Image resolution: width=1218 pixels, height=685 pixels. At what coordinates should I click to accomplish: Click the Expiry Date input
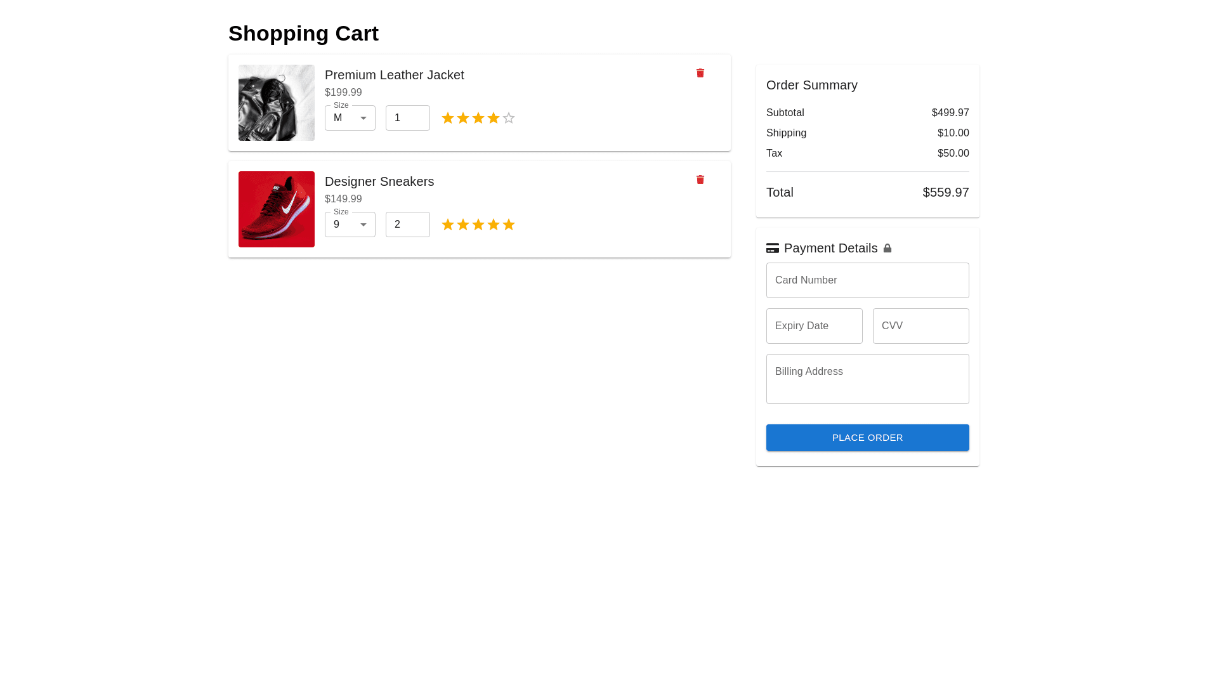coord(814,326)
